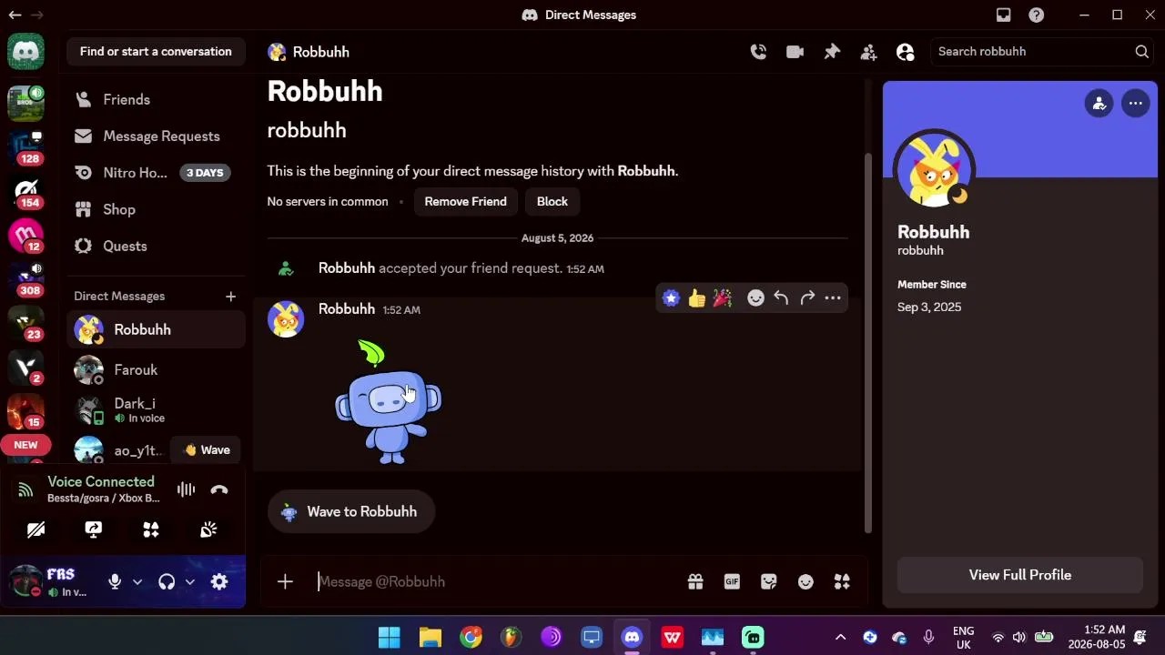Toggle noise suppression
This screenshot has width=1165, height=655.
[186, 489]
